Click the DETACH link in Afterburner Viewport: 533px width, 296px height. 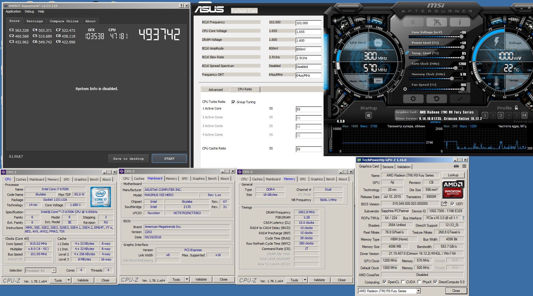tap(435, 122)
